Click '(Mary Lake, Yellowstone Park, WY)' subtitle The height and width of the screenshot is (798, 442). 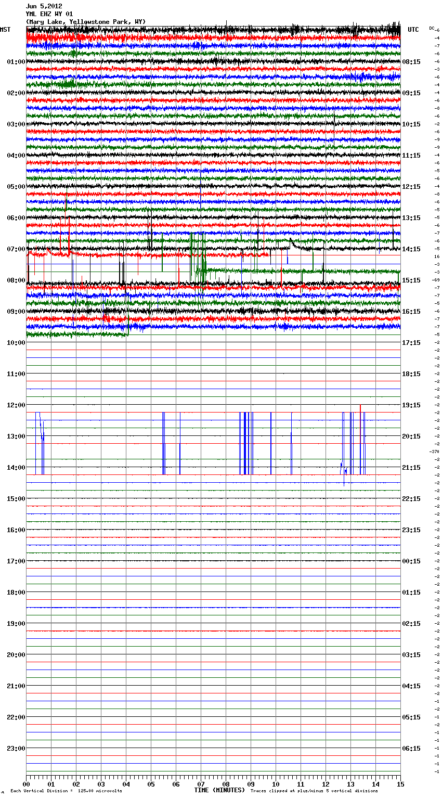click(86, 22)
